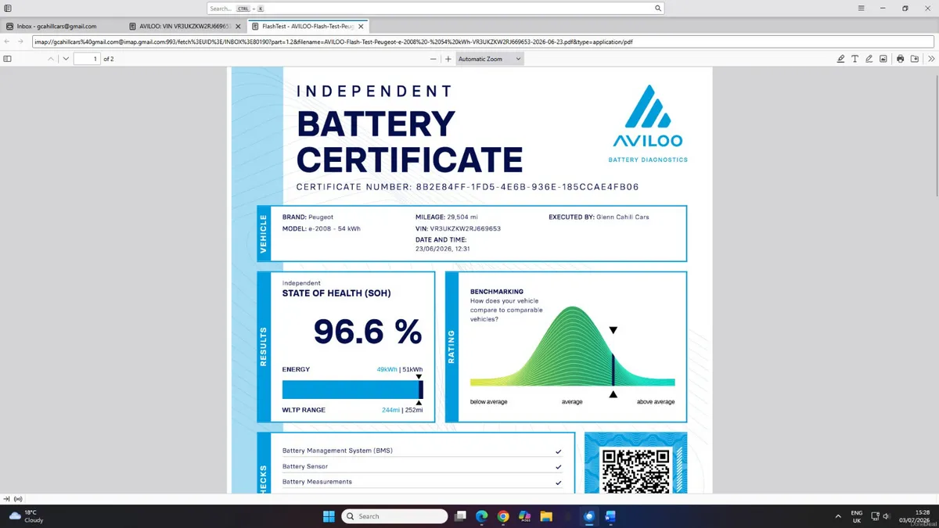Open Microsoft 365 from taskbar

click(x=524, y=516)
